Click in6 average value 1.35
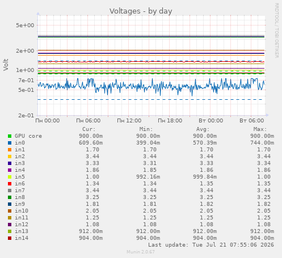Image resolution: width=282 pixels, height=258 pixels. pyautogui.click(x=207, y=184)
